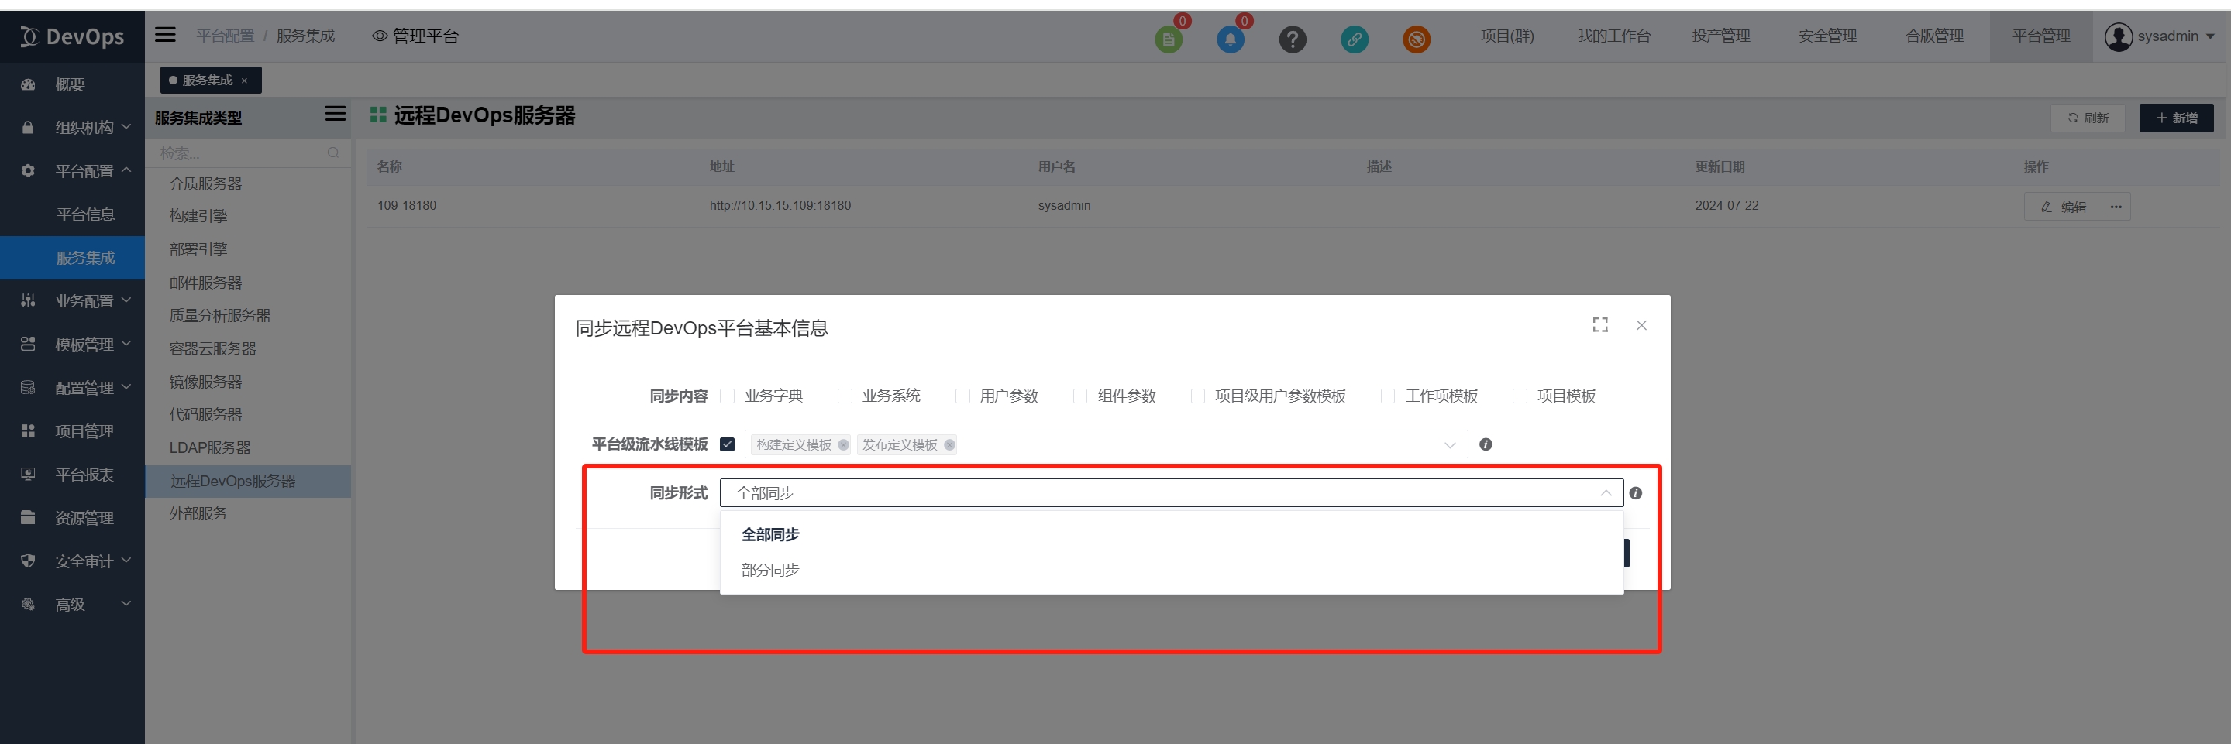Click the 资源管理 folder icon in sidebar
2231x744 pixels.
coord(28,517)
